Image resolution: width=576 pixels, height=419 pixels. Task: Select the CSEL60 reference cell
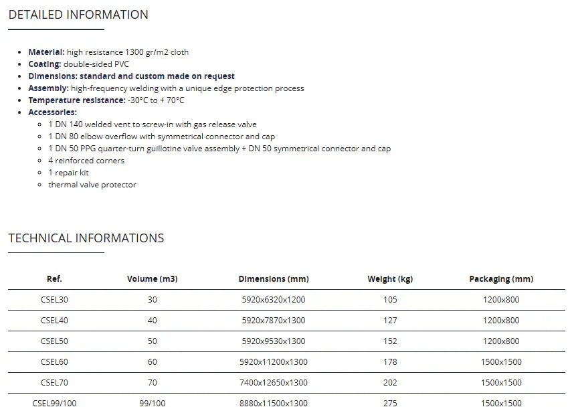click(x=54, y=362)
